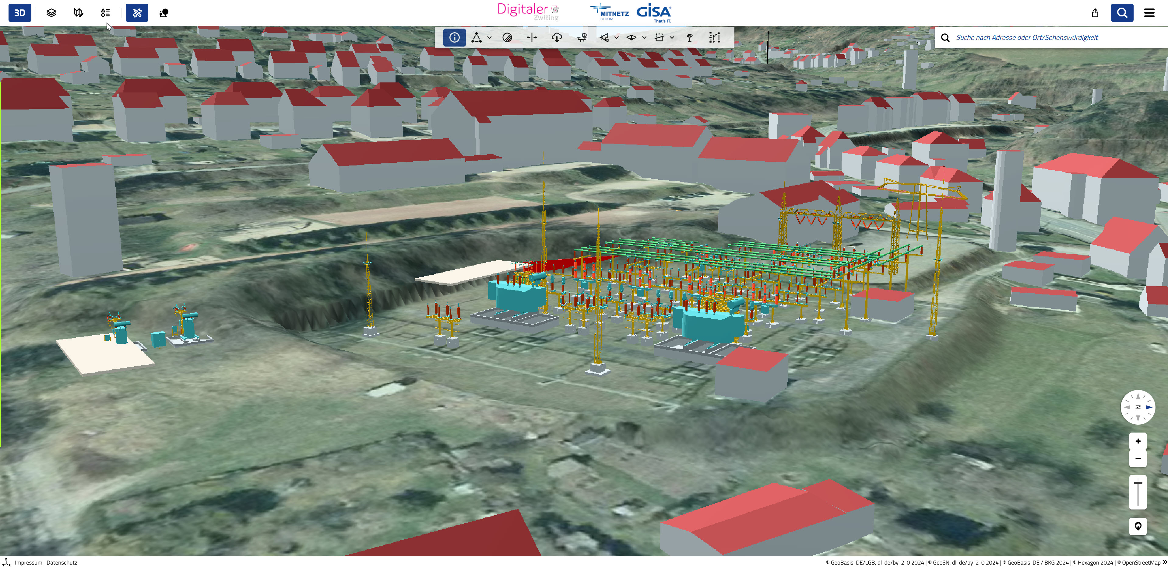This screenshot has height=567, width=1168.
Task: Show the legend list panel
Action: click(x=105, y=13)
